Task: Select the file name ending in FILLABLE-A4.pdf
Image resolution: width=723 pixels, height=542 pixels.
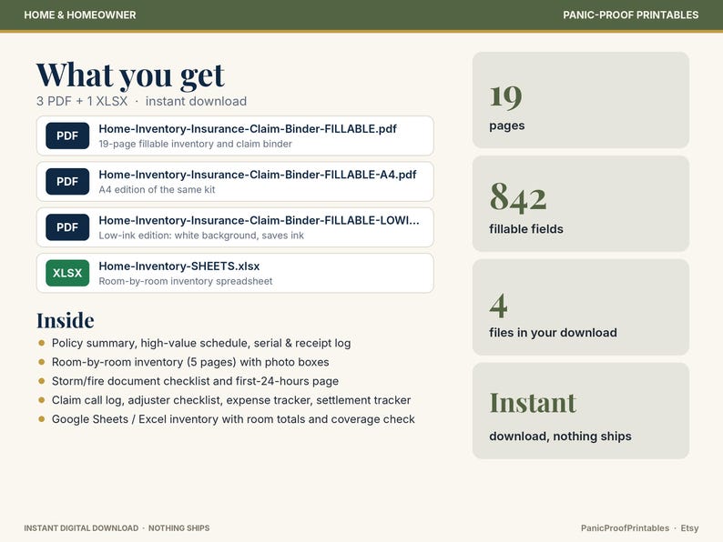Action: pyautogui.click(x=258, y=175)
